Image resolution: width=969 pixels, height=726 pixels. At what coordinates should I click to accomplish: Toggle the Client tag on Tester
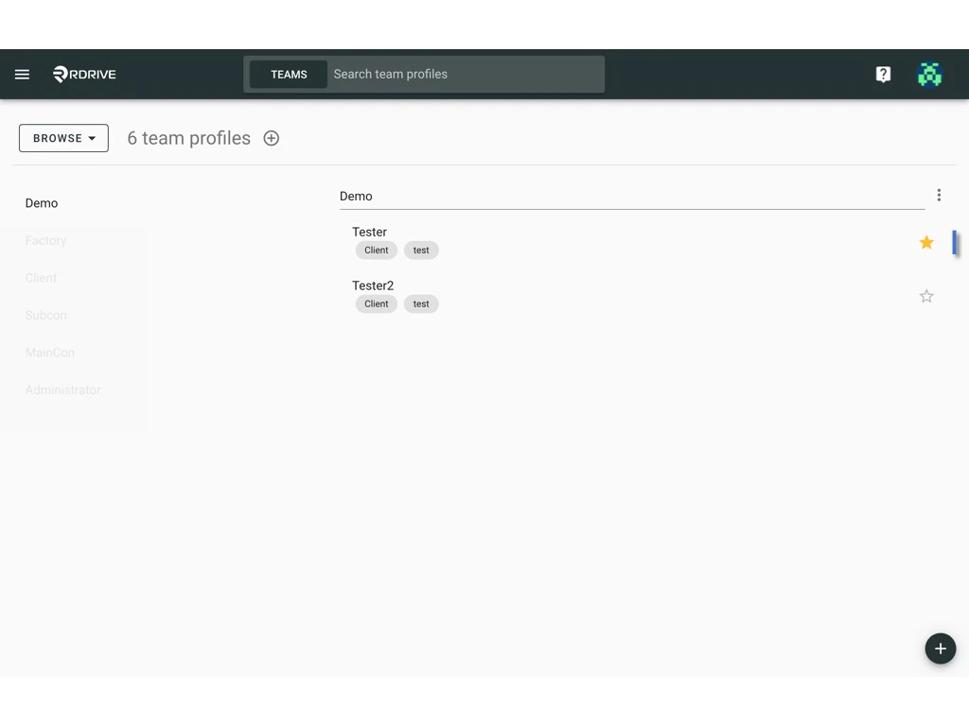coord(376,250)
